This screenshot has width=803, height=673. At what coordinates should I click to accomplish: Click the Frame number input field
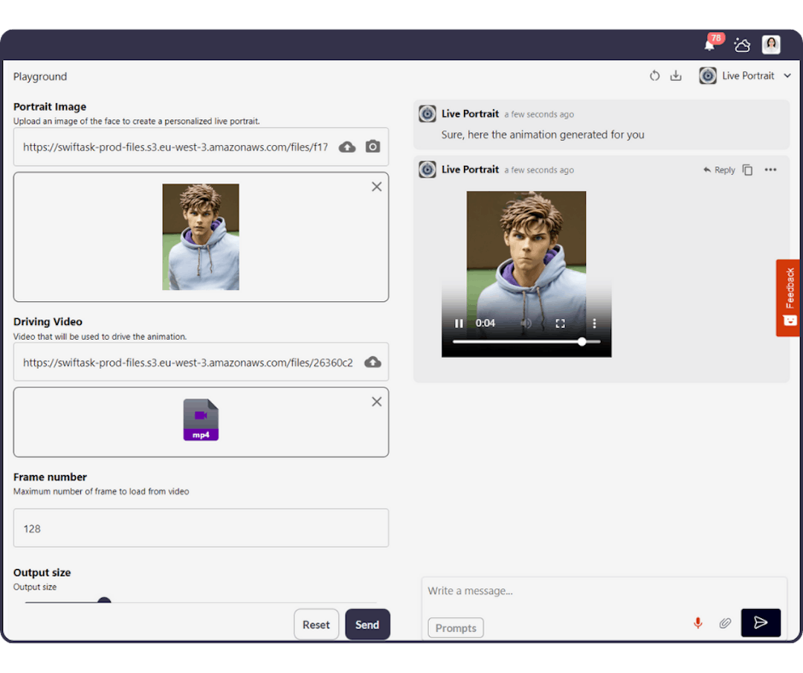click(x=201, y=528)
